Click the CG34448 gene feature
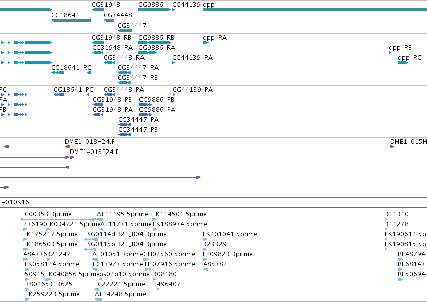Viewport: 427px width, 302px height. (x=109, y=20)
